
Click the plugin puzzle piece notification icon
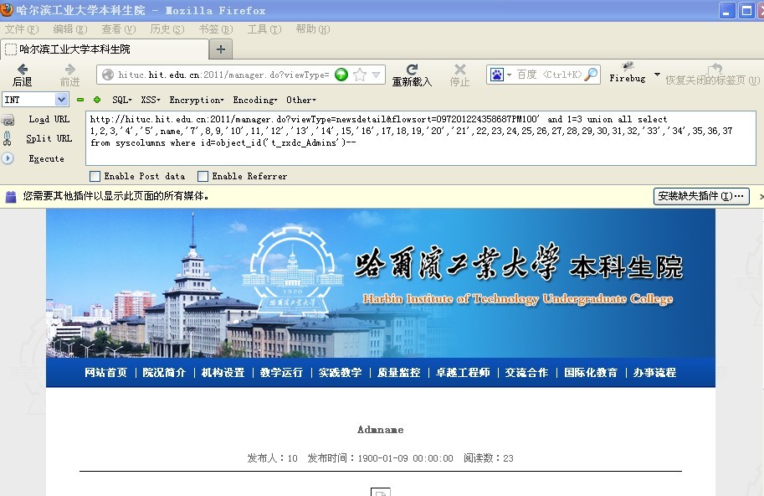pyautogui.click(x=11, y=197)
